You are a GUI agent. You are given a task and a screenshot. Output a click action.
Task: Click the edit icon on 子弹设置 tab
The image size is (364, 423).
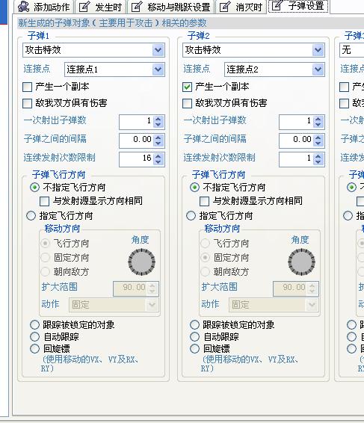(x=277, y=5)
